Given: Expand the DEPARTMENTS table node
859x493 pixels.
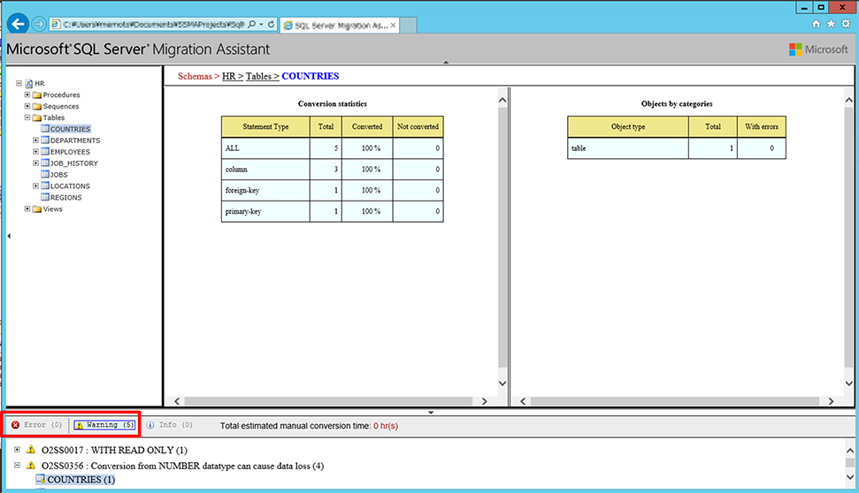Looking at the screenshot, I should 35,140.
